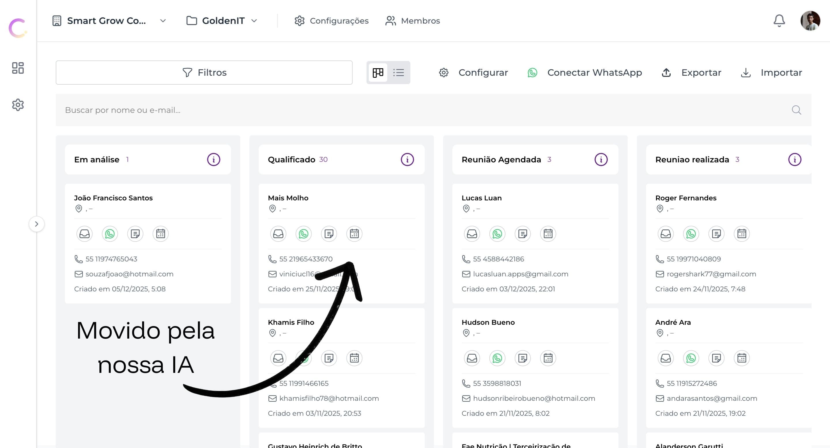Switch to list view
Viewport: 830px width, 448px height.
pyautogui.click(x=398, y=73)
